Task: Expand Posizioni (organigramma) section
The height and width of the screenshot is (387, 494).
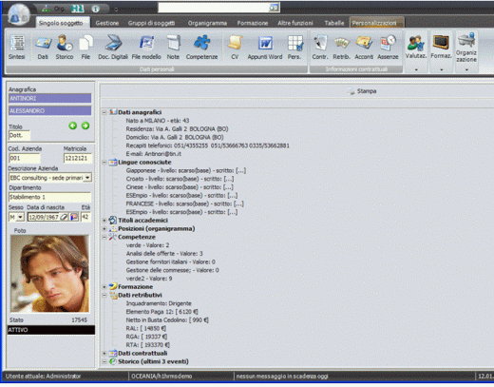Action: pos(104,228)
